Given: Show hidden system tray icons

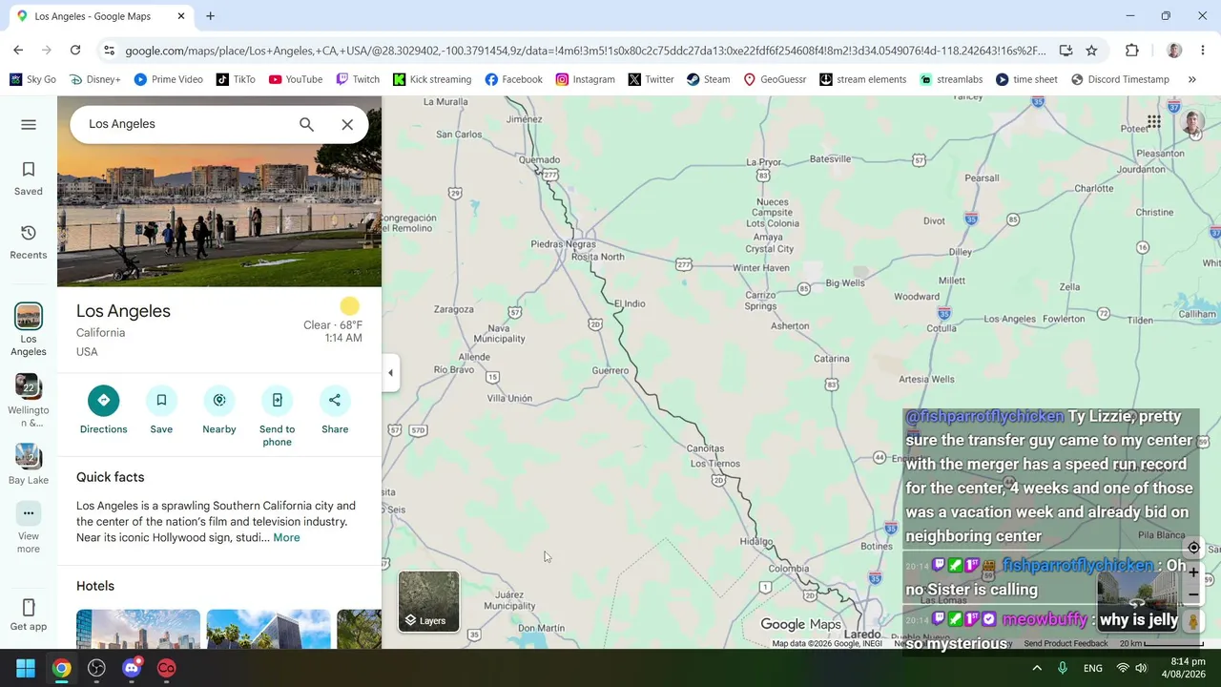Looking at the screenshot, I should click(1037, 668).
